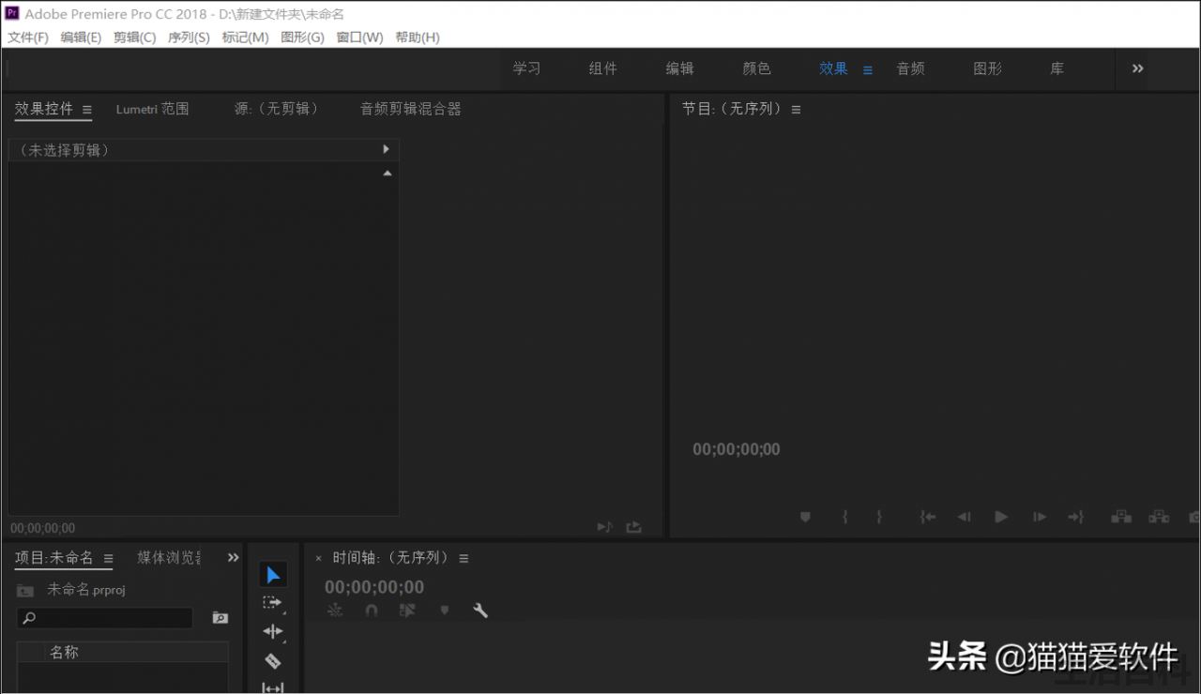
Task: Step back one frame
Action: click(964, 517)
